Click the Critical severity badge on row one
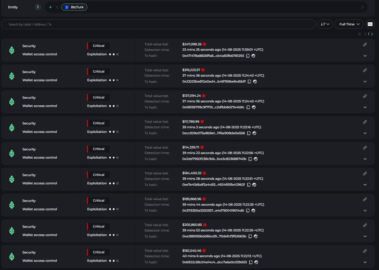 (x=98, y=45)
